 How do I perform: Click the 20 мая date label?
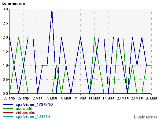coord(123,98)
